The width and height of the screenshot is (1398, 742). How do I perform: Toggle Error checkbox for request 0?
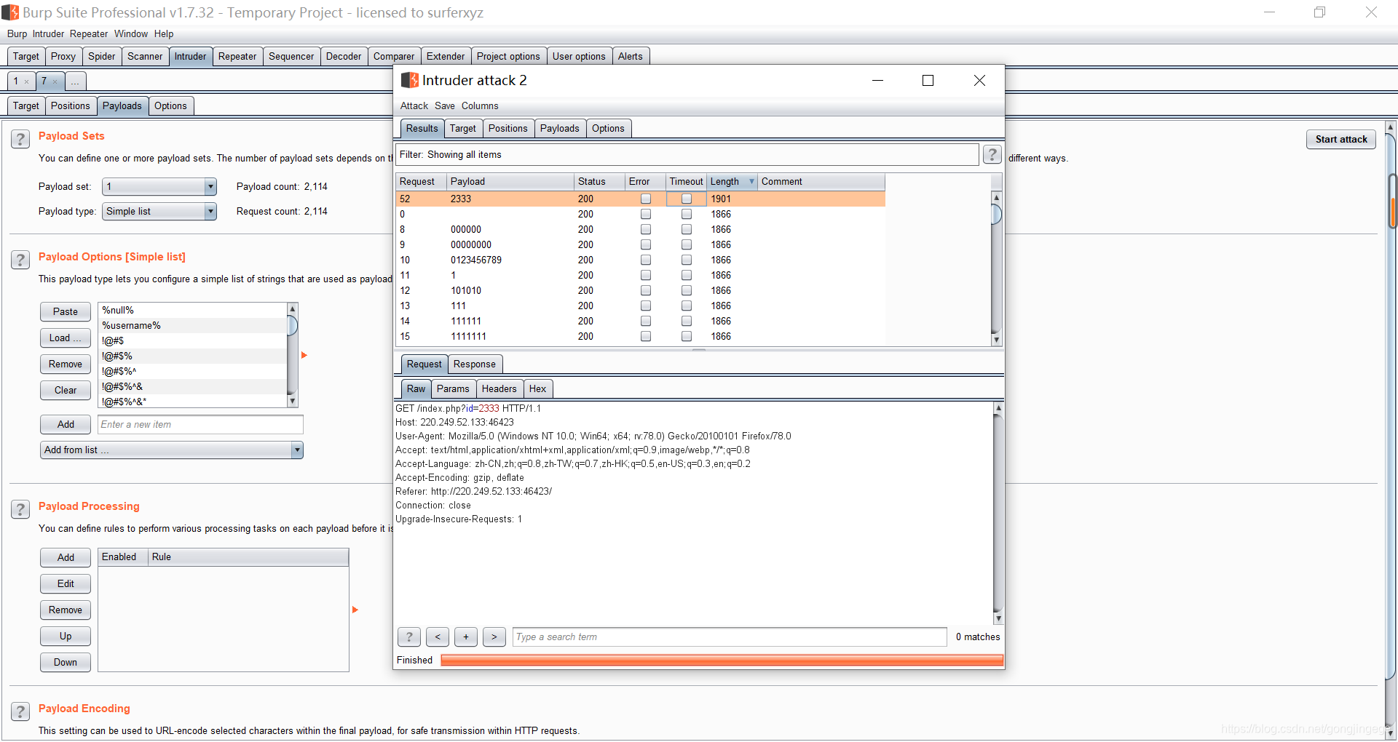point(646,214)
